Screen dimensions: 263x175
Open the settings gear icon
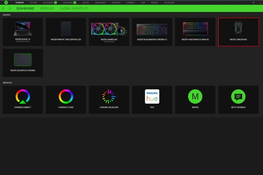[253, 3]
